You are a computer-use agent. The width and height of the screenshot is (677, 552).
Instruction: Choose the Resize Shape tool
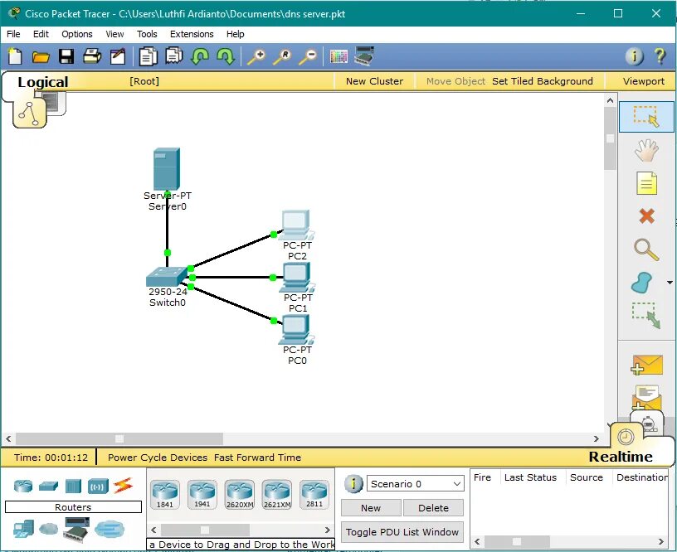(x=646, y=315)
